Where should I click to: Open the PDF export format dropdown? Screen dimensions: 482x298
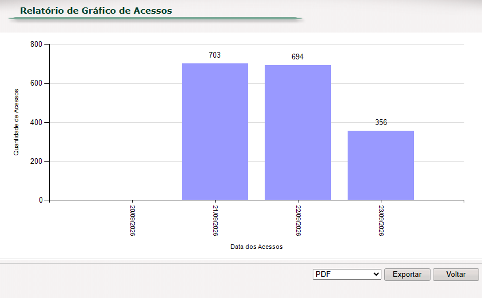346,275
